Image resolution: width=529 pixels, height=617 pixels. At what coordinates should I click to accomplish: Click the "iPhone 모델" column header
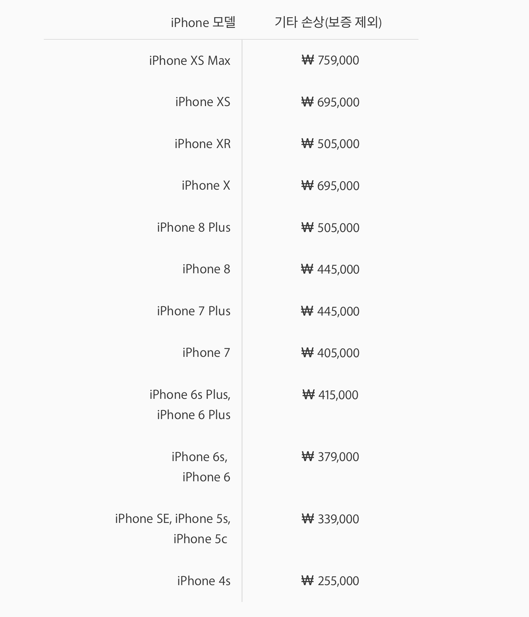203,22
